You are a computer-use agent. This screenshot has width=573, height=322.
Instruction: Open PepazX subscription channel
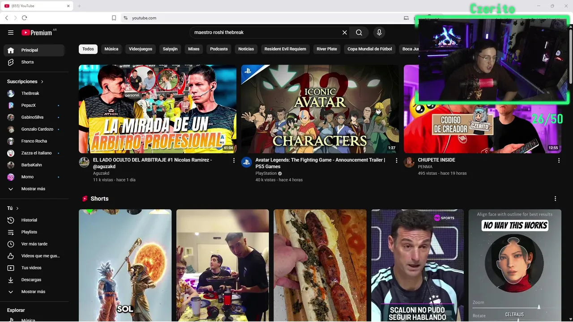pyautogui.click(x=34, y=105)
